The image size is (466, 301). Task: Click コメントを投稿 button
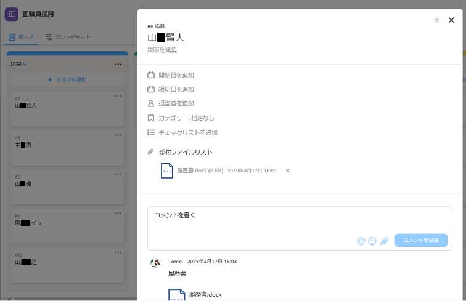(421, 240)
